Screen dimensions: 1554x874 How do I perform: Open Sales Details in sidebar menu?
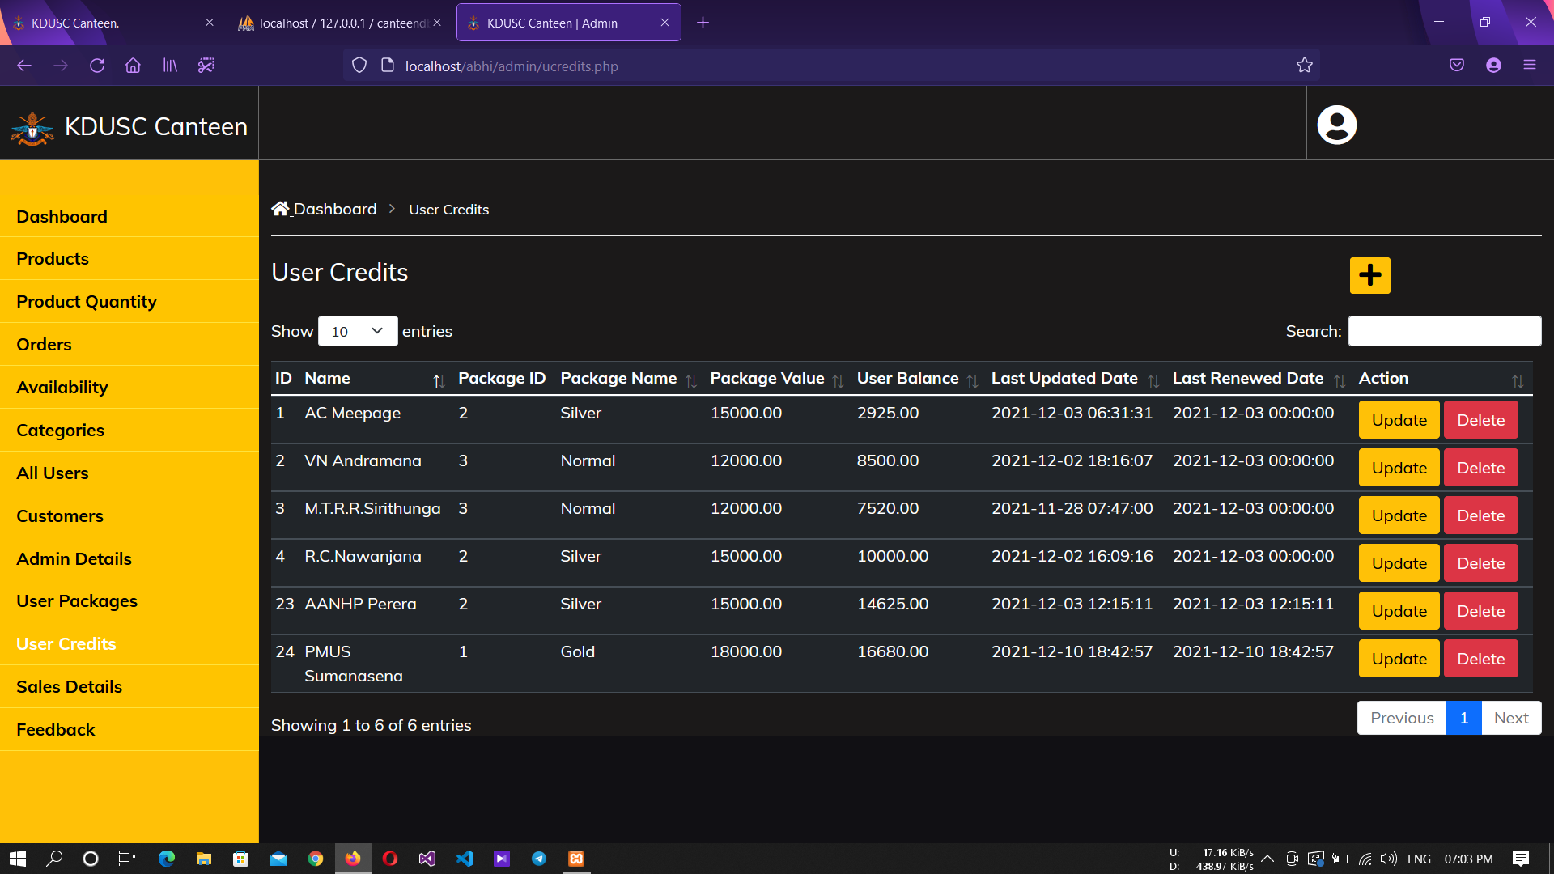[x=69, y=686]
